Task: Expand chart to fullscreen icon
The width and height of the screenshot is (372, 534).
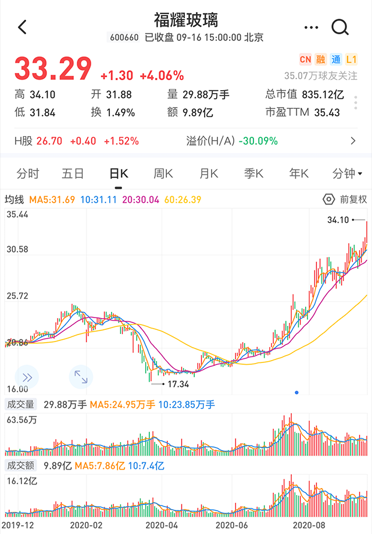Action: [x=81, y=377]
